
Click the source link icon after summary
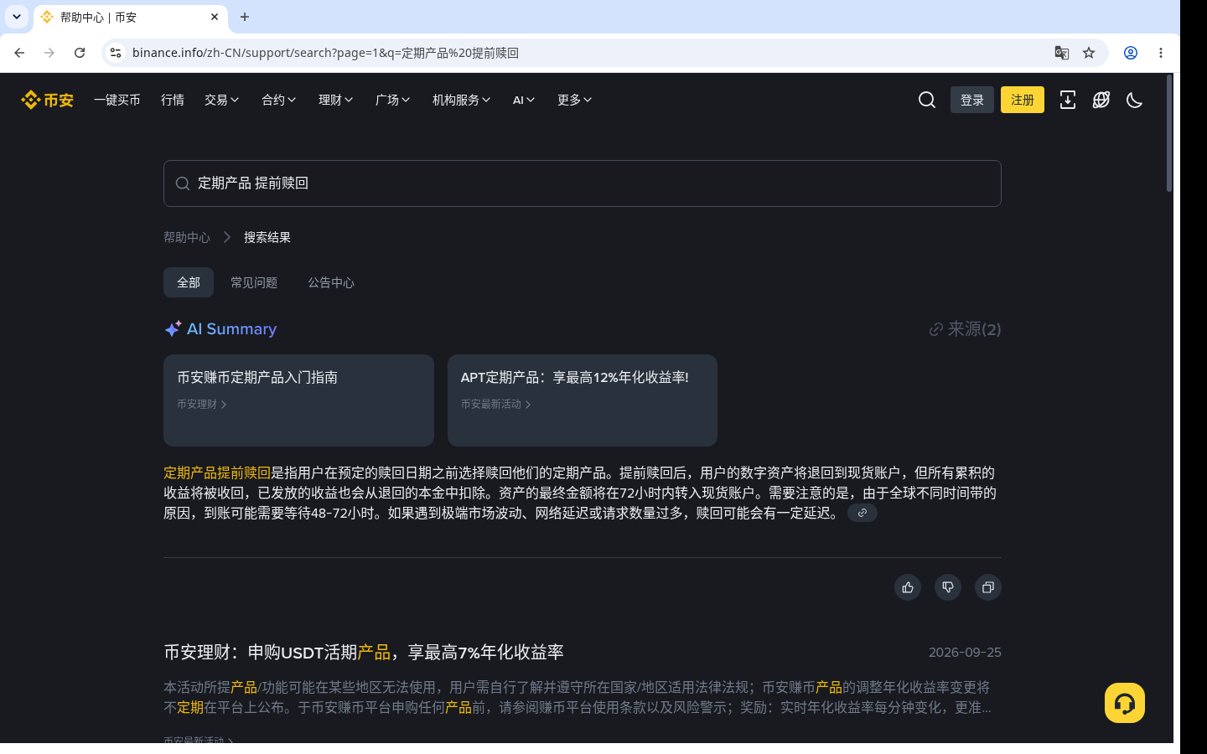point(863,513)
